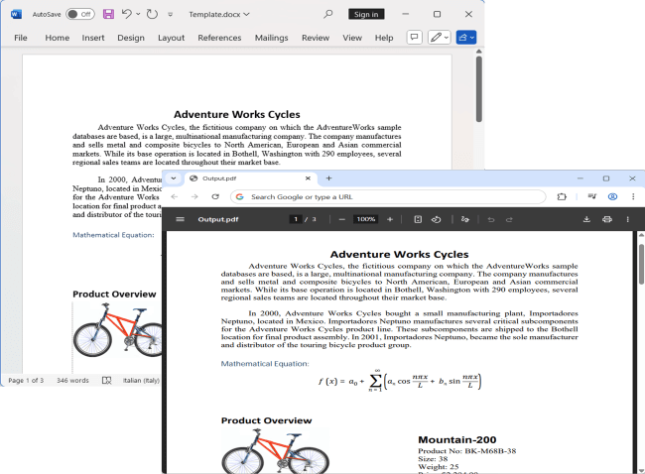The width and height of the screenshot is (645, 474).
Task: Rotate the PDF counterclockwise
Action: (x=436, y=219)
